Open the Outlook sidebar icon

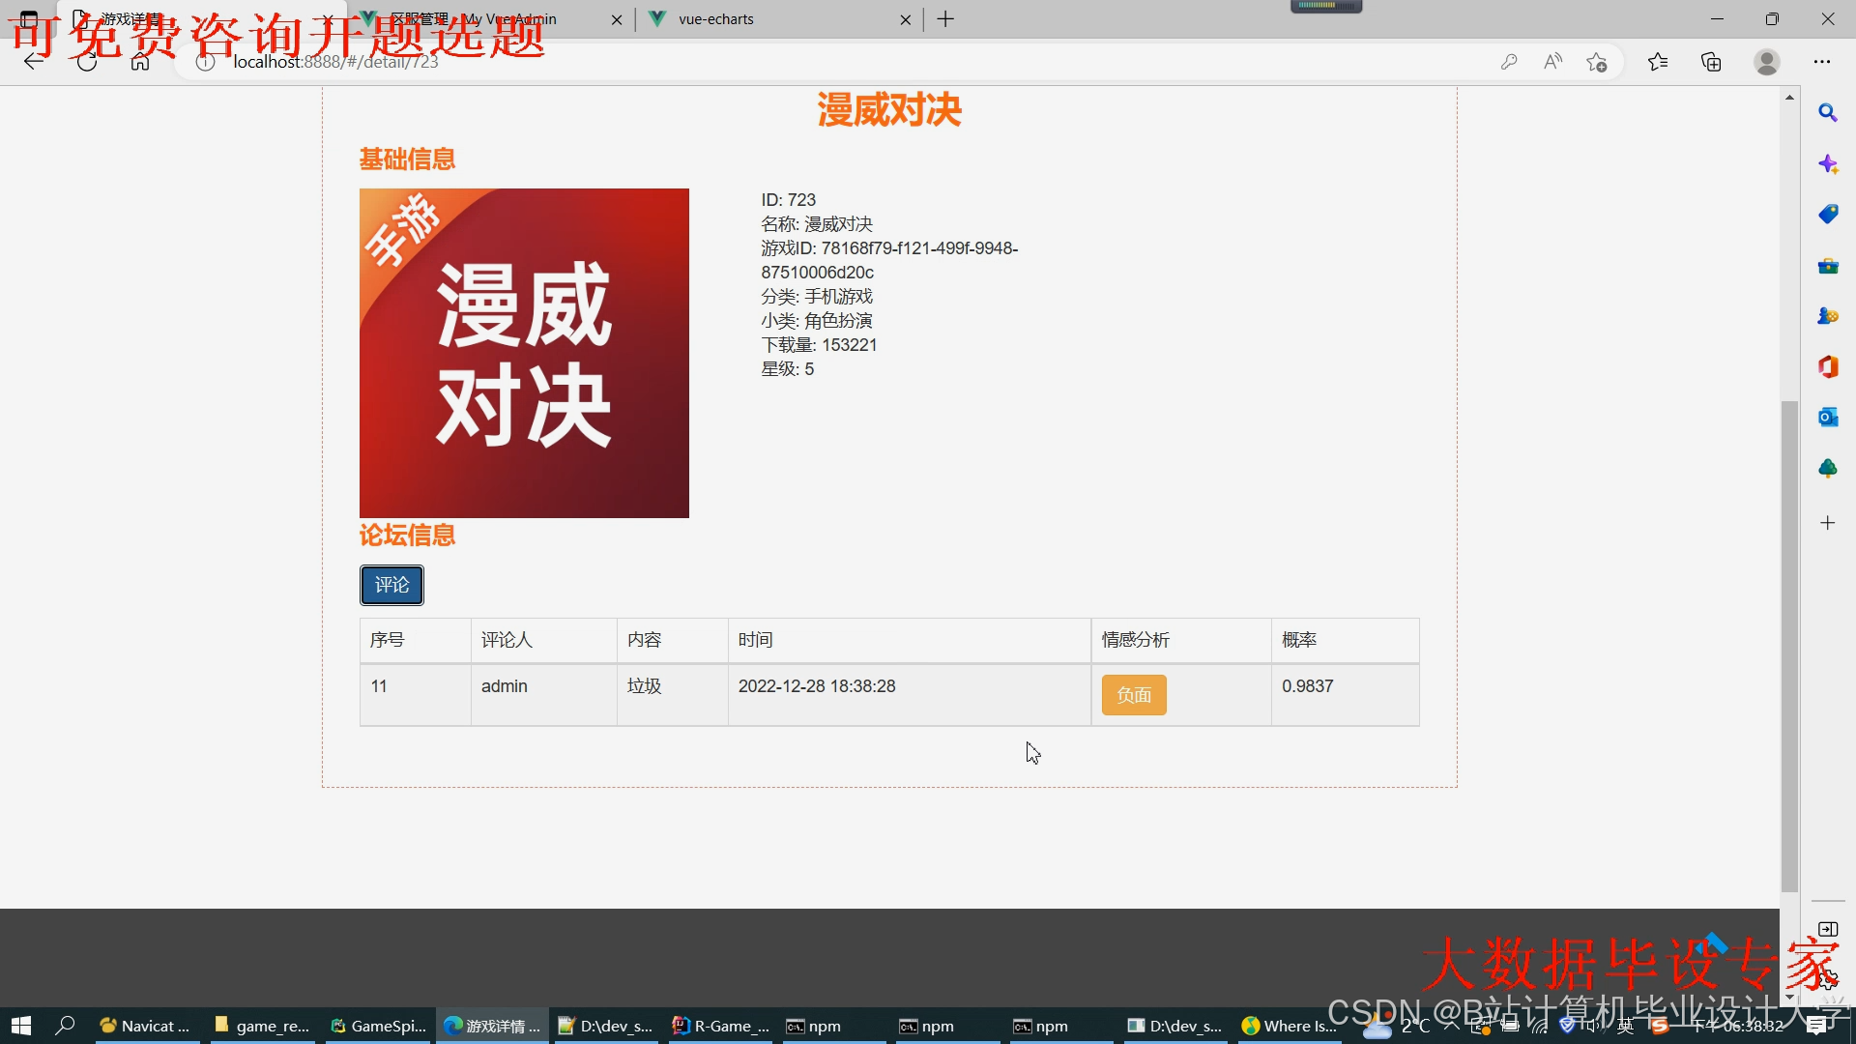1827,418
